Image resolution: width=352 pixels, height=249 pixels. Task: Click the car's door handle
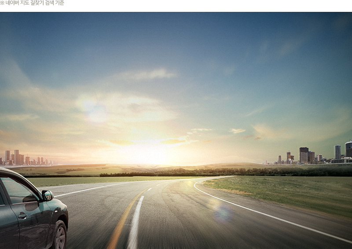[22, 216]
